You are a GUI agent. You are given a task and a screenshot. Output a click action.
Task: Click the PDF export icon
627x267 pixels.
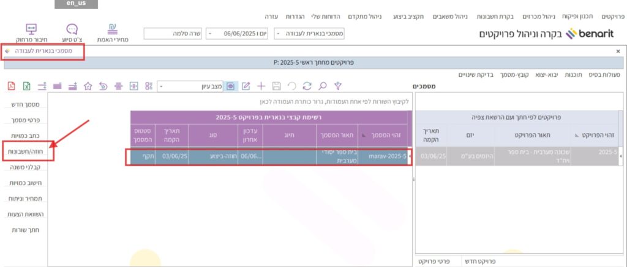pos(12,86)
